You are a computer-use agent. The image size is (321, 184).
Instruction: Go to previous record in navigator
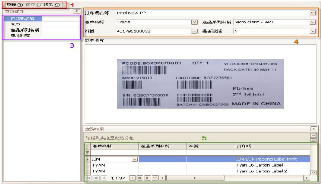pos(104,178)
